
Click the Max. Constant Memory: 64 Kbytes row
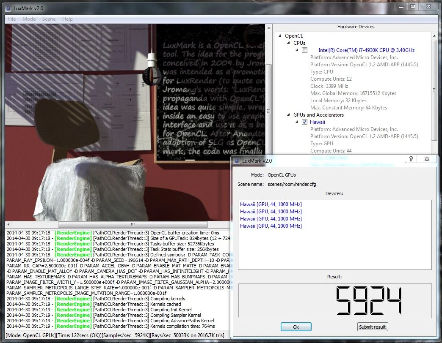(348, 108)
